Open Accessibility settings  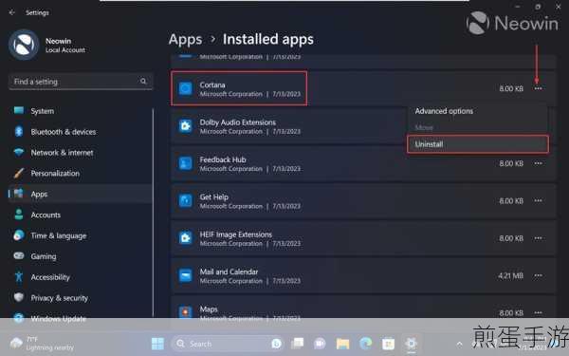coord(81,277)
